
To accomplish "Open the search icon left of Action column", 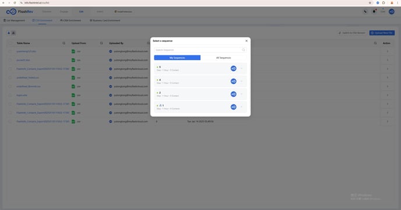I will tap(375, 43).
